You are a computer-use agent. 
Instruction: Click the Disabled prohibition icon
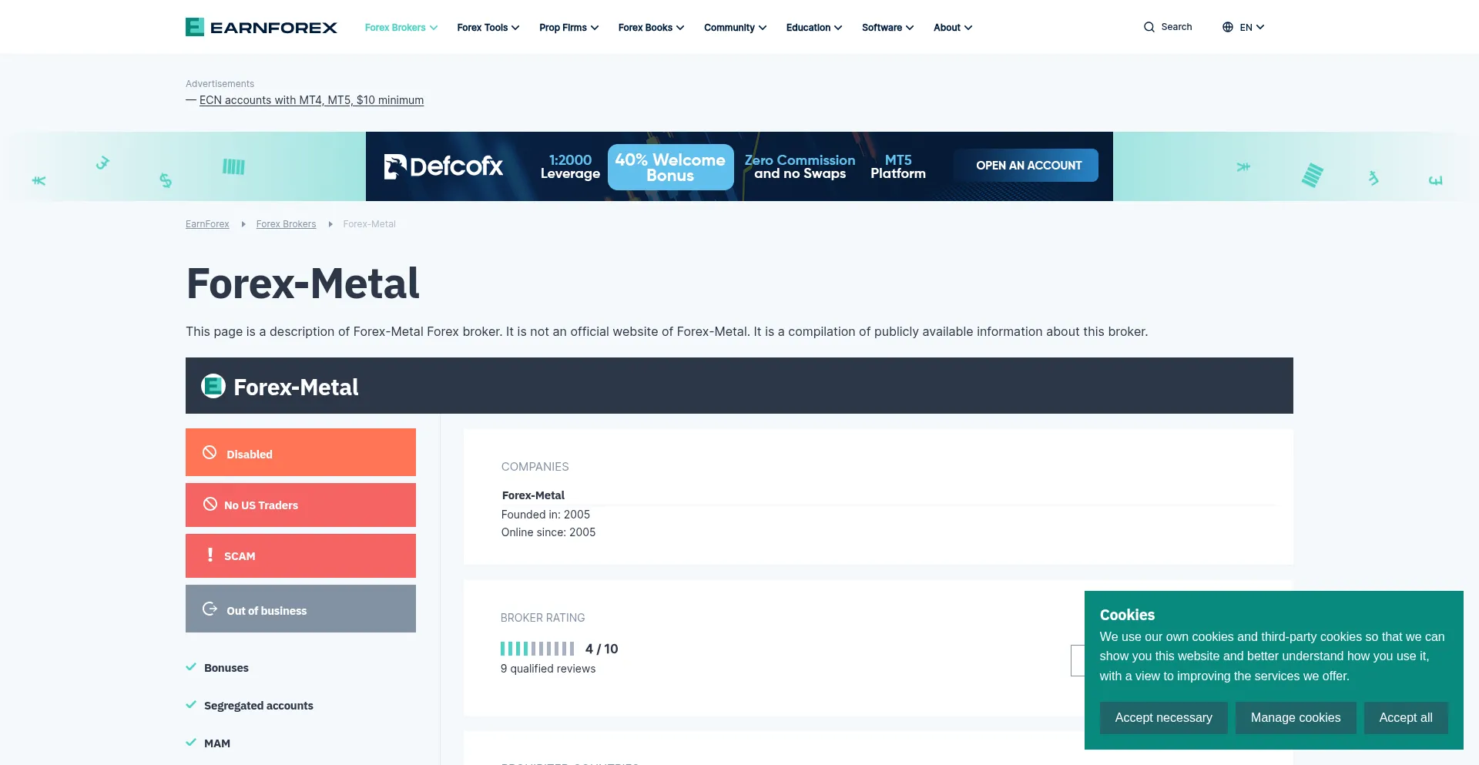(210, 452)
